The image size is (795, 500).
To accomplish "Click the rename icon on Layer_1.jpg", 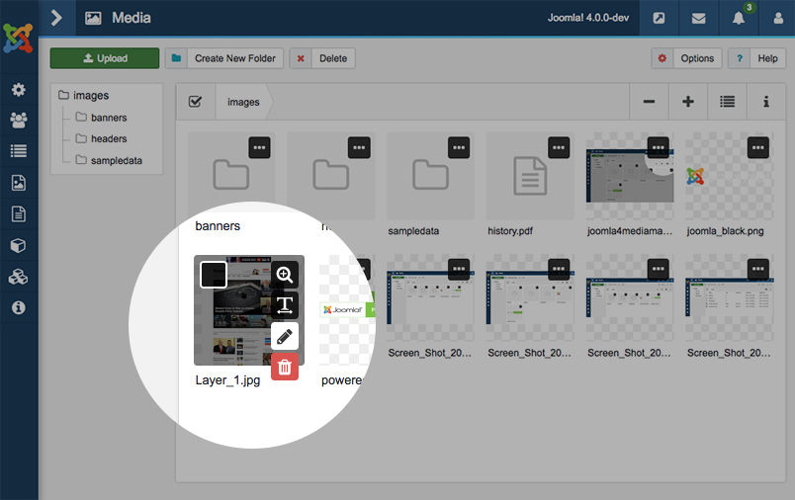I will (x=285, y=305).
